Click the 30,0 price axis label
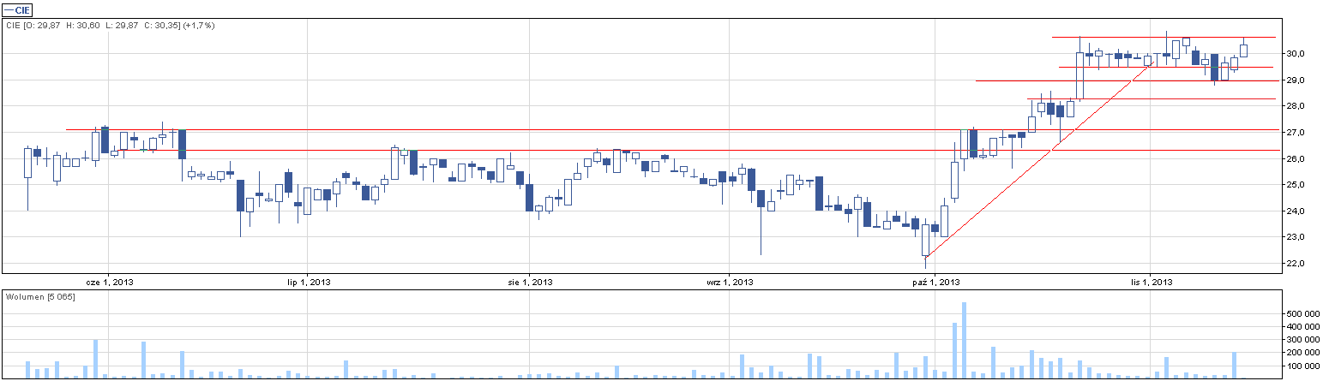The width and height of the screenshot is (1323, 381). (1295, 54)
